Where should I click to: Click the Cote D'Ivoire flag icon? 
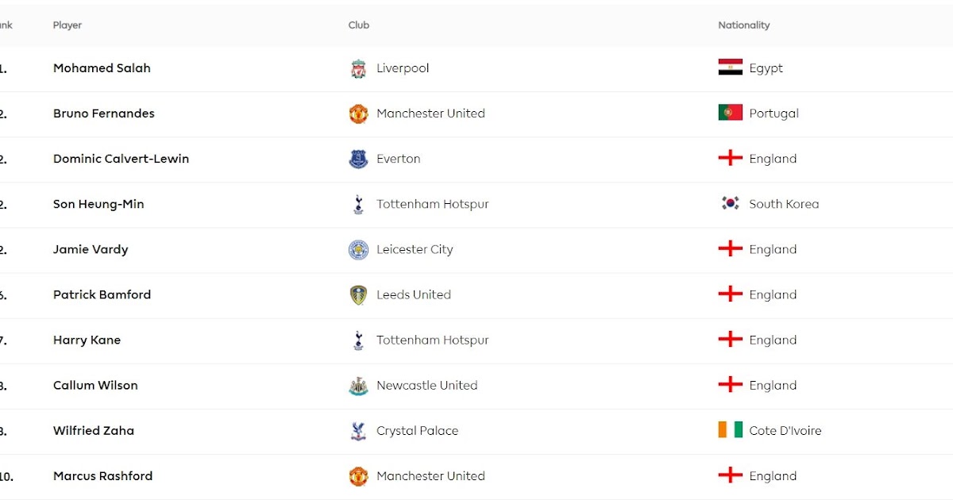[730, 431]
